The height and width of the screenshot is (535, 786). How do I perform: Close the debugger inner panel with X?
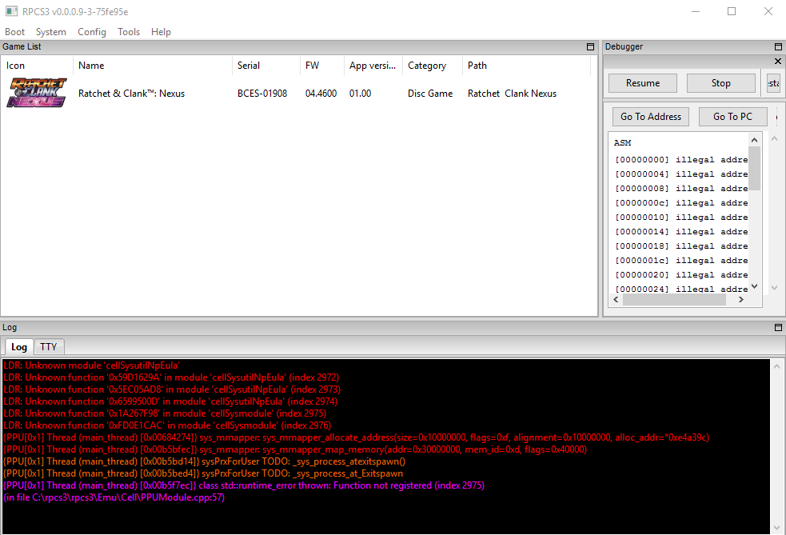point(778,62)
